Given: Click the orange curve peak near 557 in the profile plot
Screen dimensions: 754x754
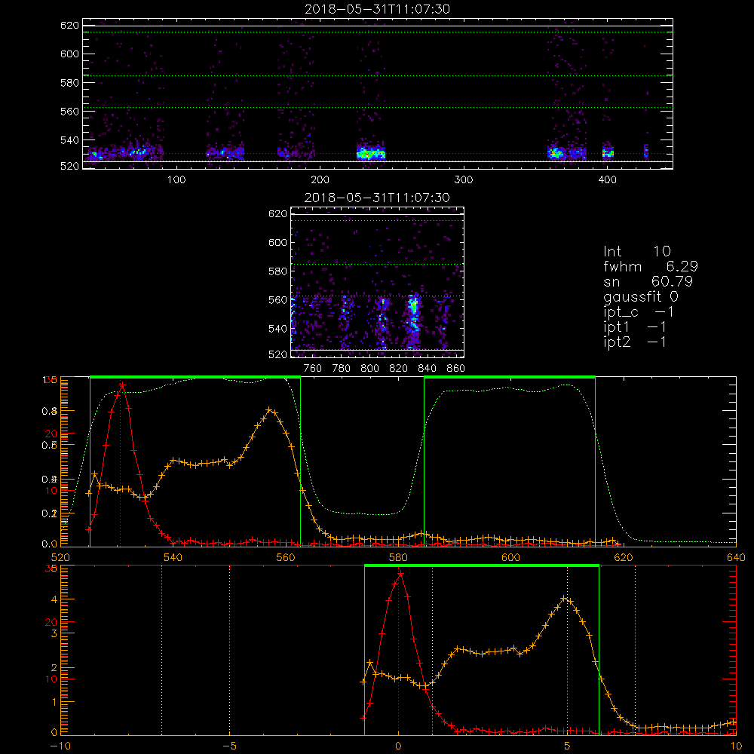Looking at the screenshot, I should click(269, 409).
